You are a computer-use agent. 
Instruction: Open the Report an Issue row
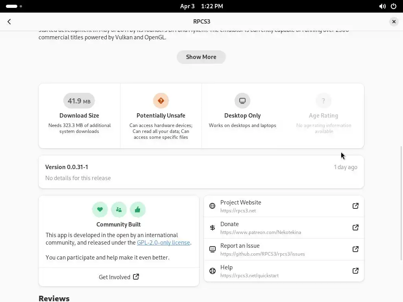pyautogui.click(x=284, y=249)
